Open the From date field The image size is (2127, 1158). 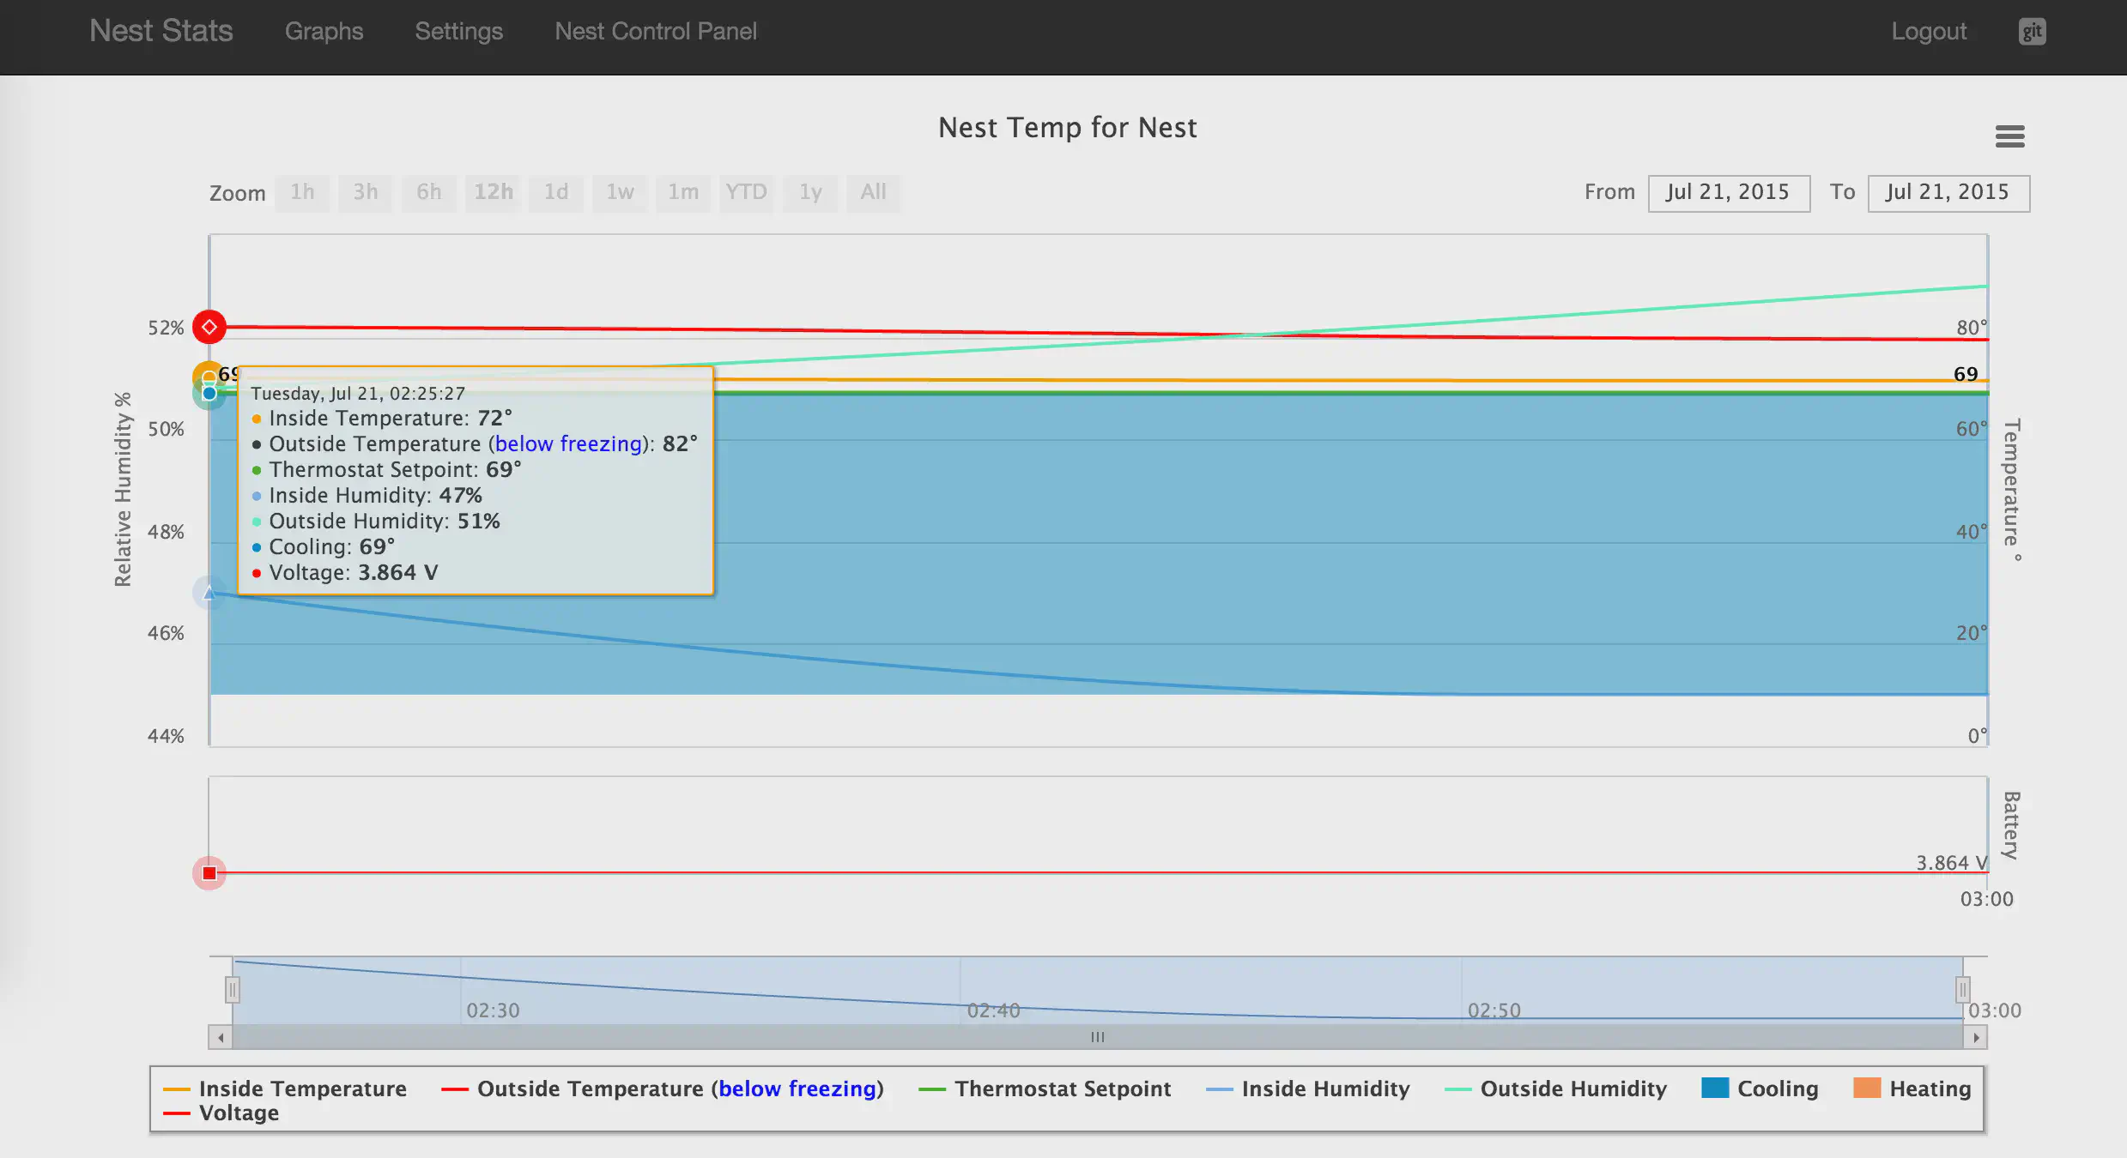pyautogui.click(x=1728, y=192)
